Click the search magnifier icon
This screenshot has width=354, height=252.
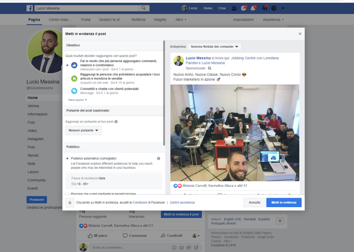click(143, 8)
